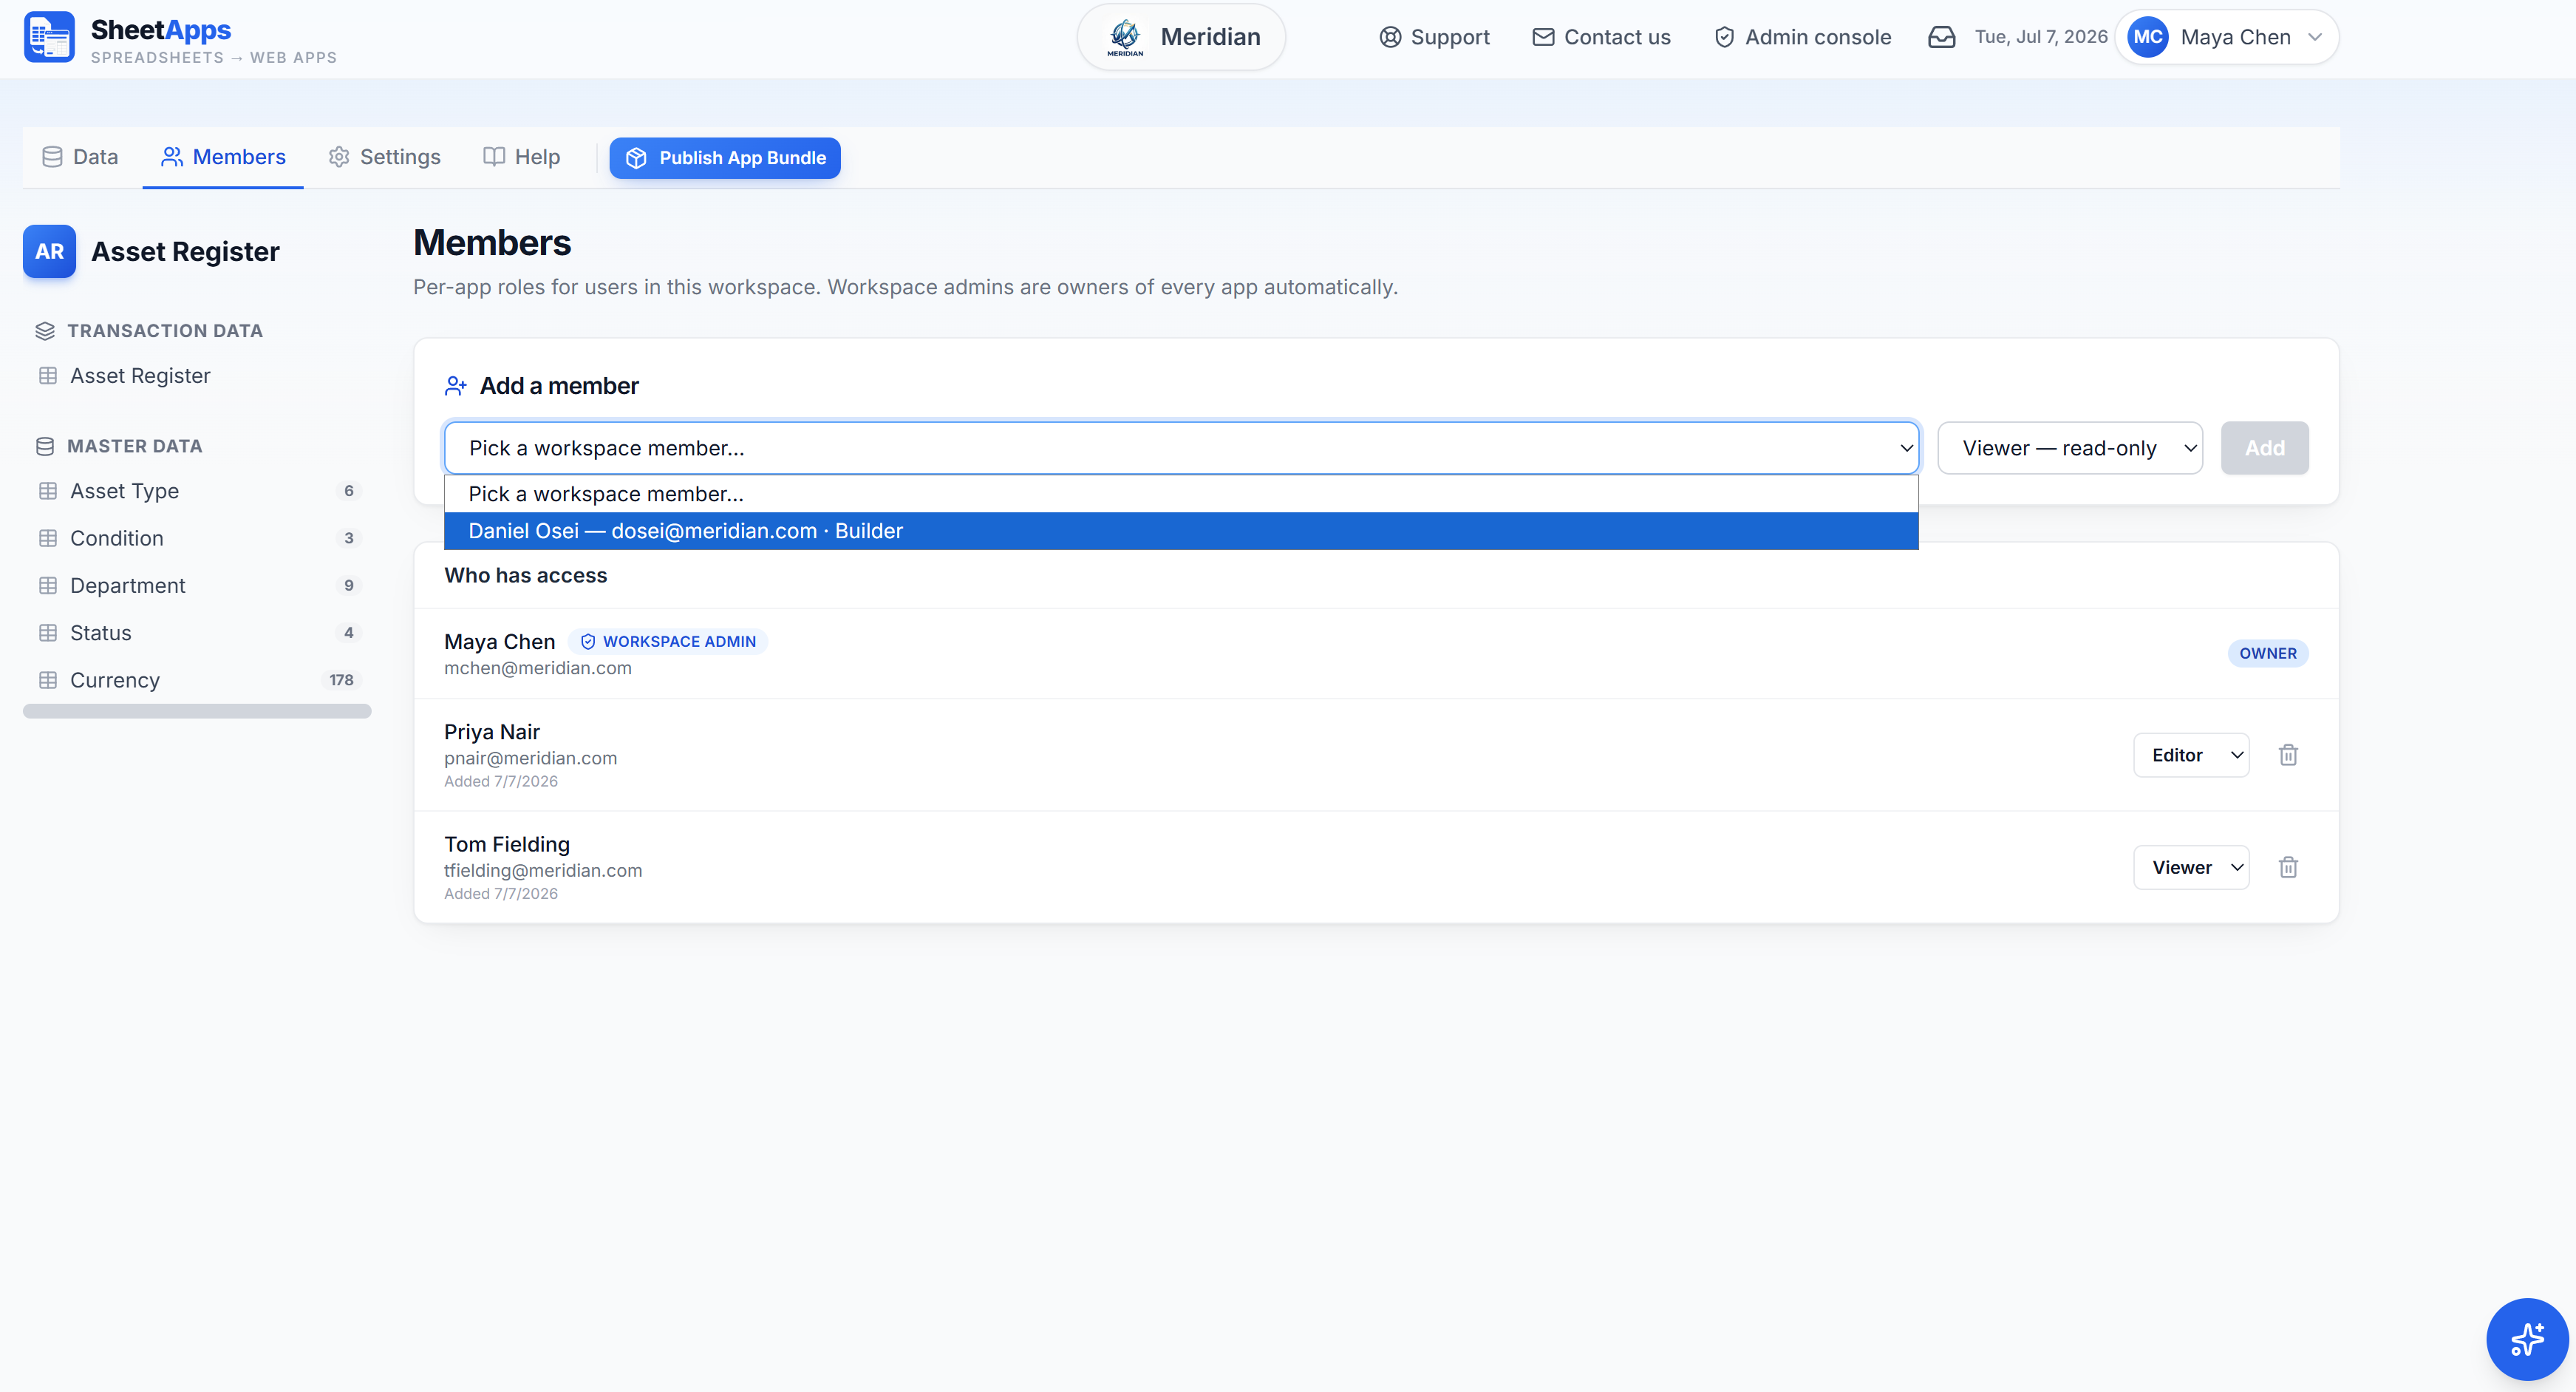Click the Settings gear icon

pos(339,157)
